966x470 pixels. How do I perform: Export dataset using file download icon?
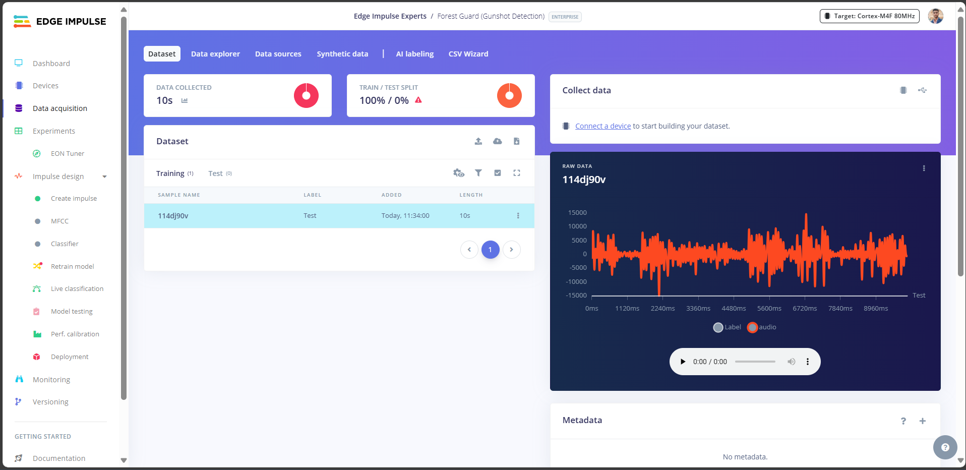(517, 141)
